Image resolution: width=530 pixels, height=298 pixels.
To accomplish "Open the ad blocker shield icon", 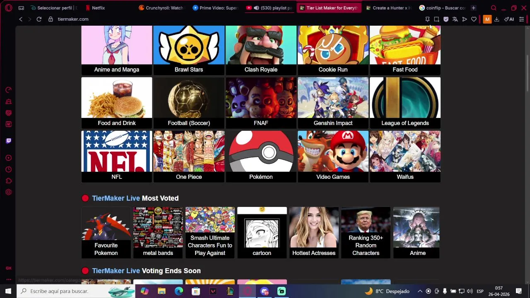I will pyautogui.click(x=446, y=19).
